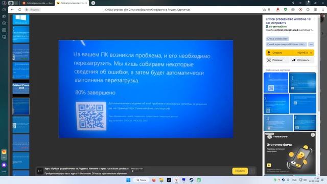Reload the page with the refresh icon
Image resolution: width=327 pixels, height=184 pixels.
(19, 10)
